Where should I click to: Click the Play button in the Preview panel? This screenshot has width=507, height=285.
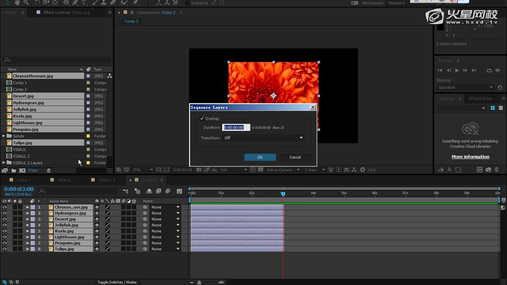457,70
